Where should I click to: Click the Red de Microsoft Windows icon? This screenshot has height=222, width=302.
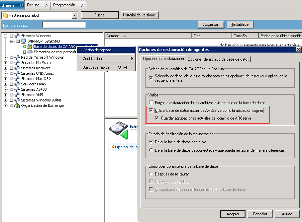(x=17, y=57)
